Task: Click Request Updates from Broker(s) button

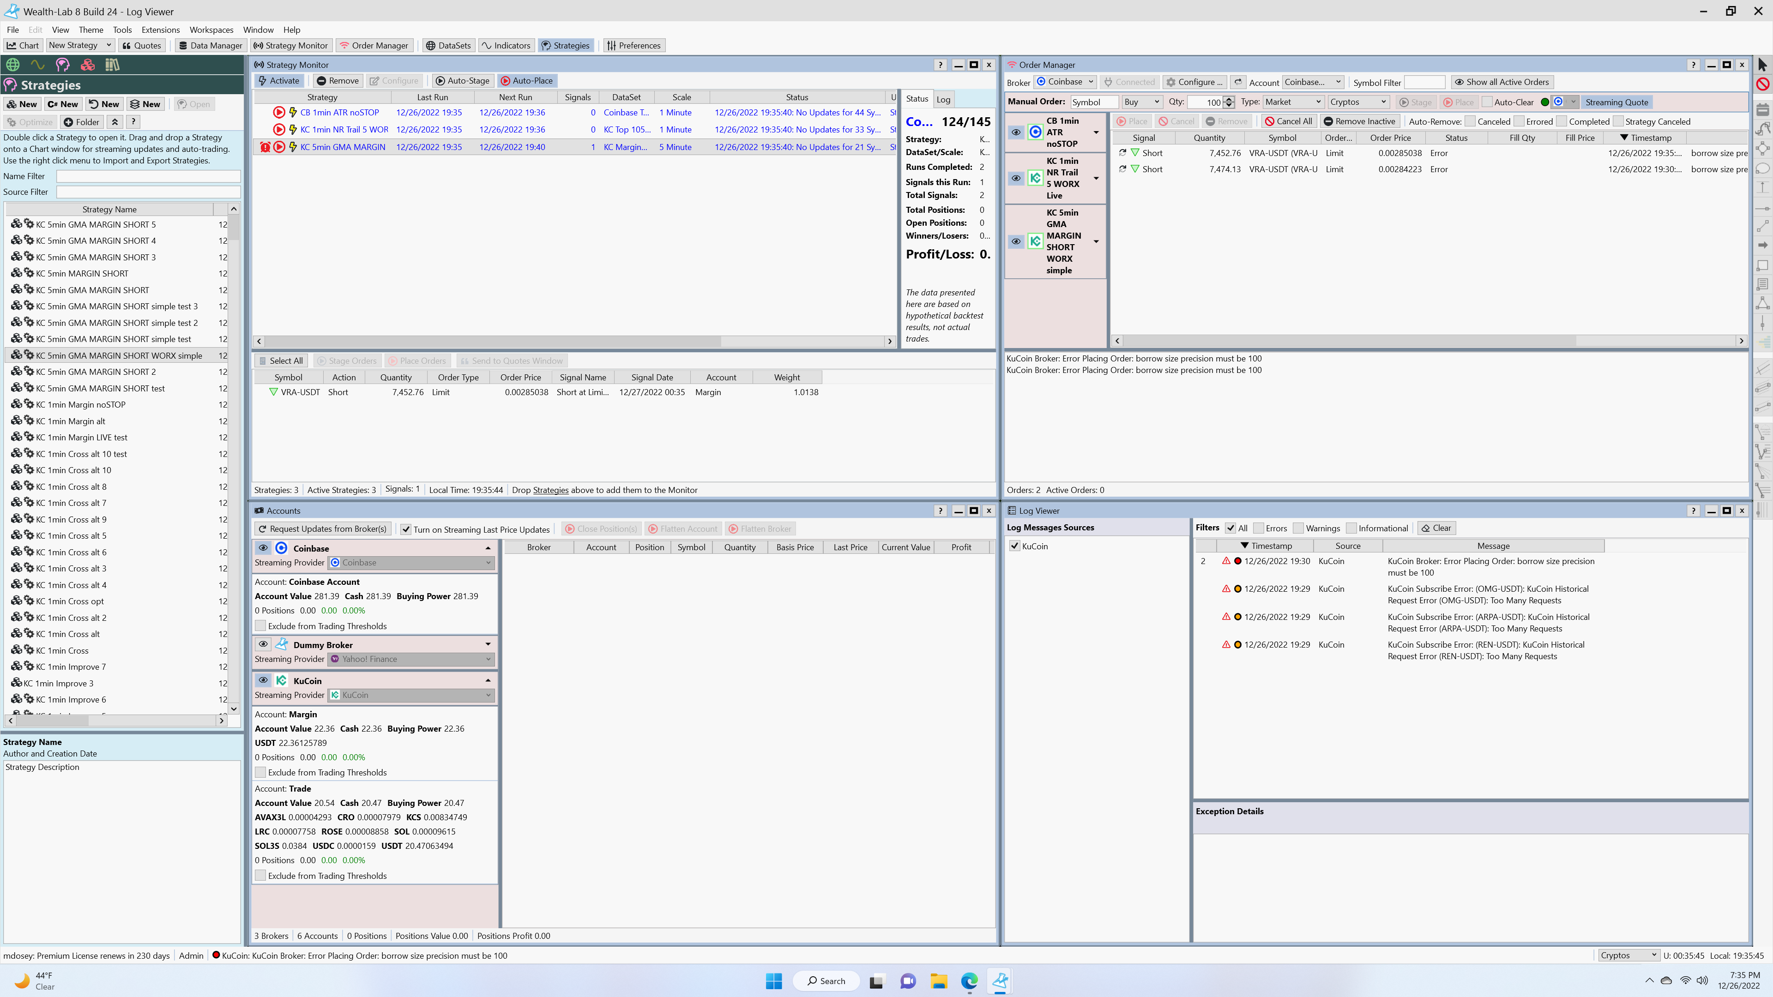Action: tap(322, 529)
